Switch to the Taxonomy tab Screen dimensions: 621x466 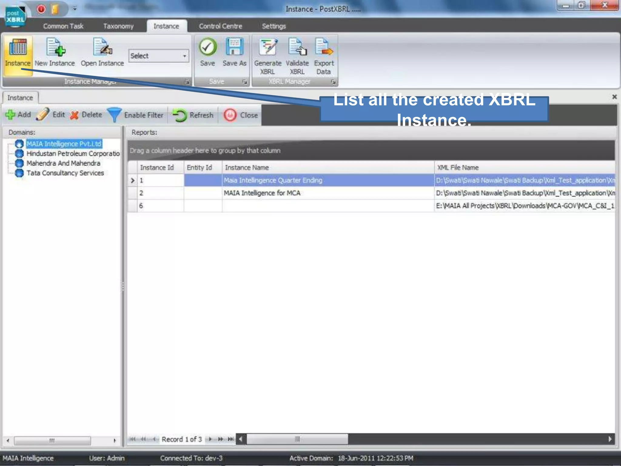pos(118,26)
